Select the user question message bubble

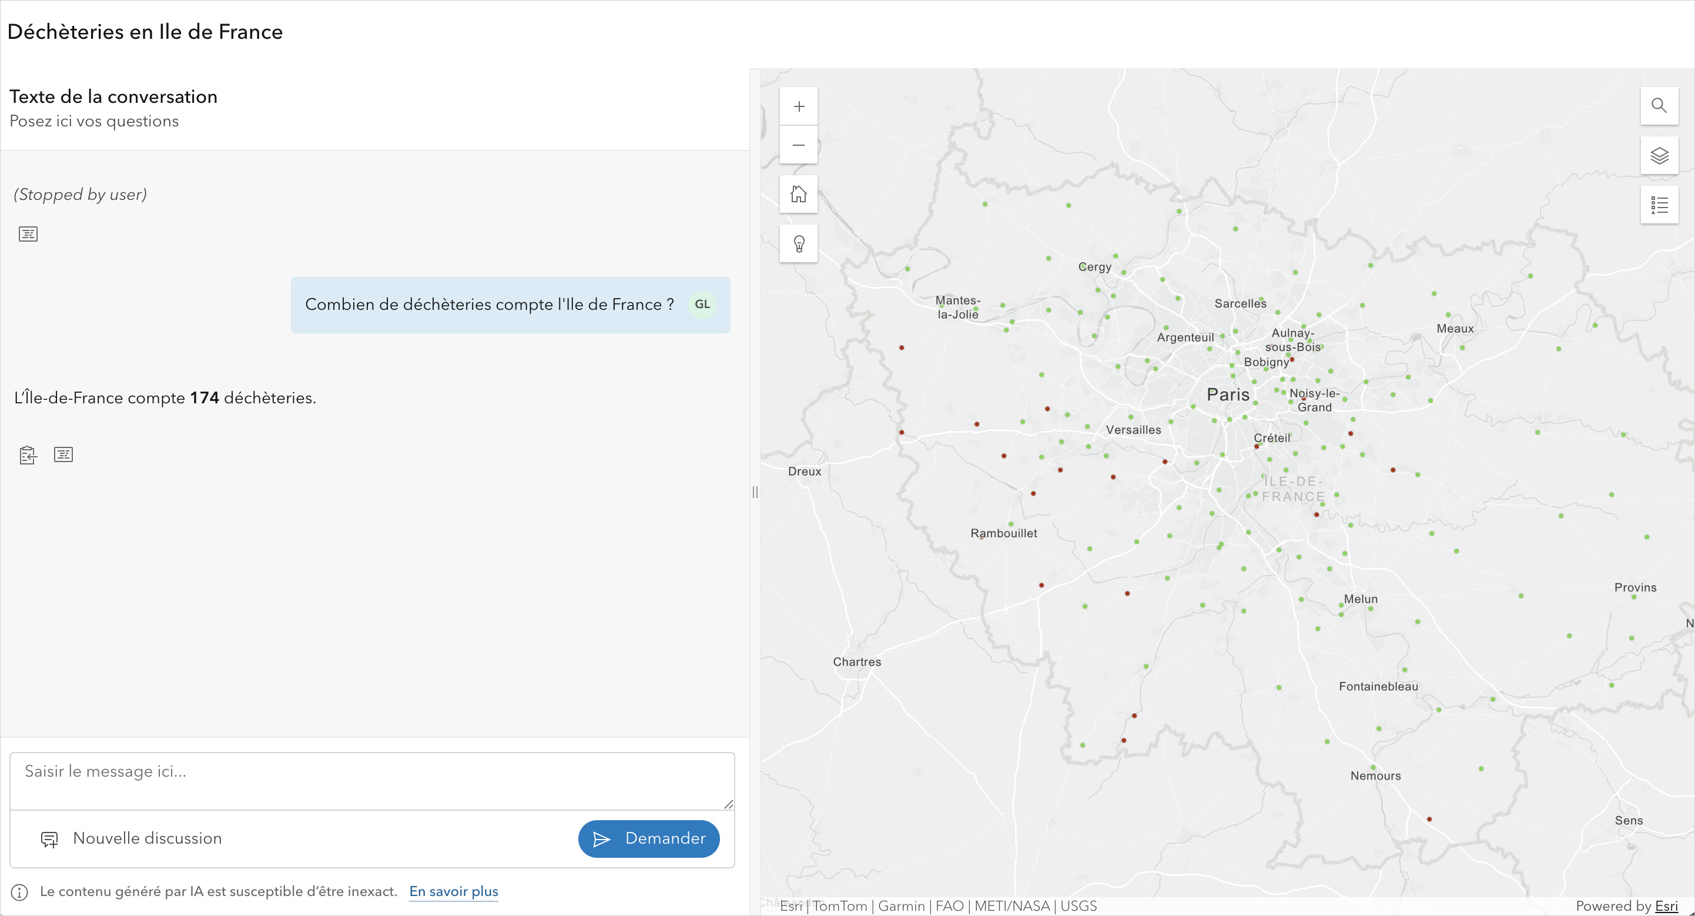pos(510,305)
